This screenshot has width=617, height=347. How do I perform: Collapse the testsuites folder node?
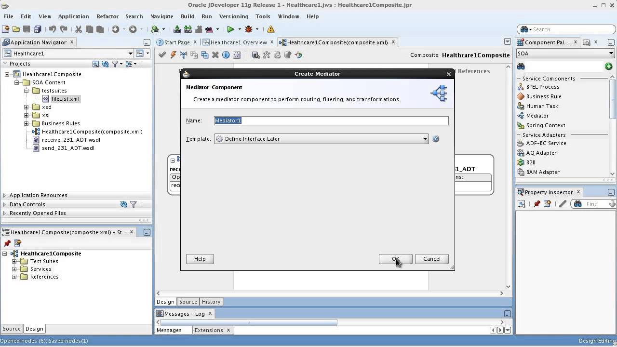coord(27,91)
